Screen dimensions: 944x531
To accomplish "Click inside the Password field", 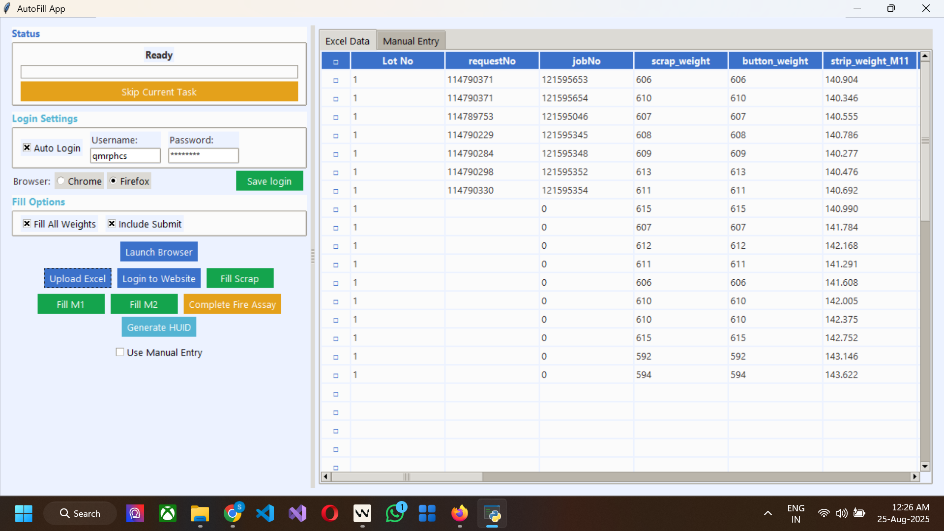I will coord(203,155).
